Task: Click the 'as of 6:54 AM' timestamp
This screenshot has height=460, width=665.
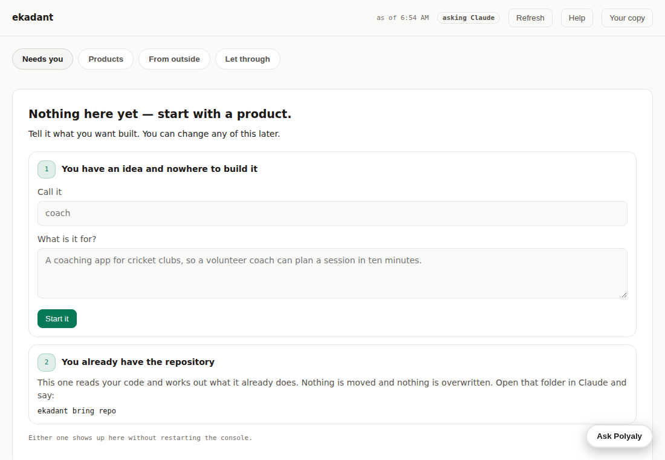Action: point(403,18)
